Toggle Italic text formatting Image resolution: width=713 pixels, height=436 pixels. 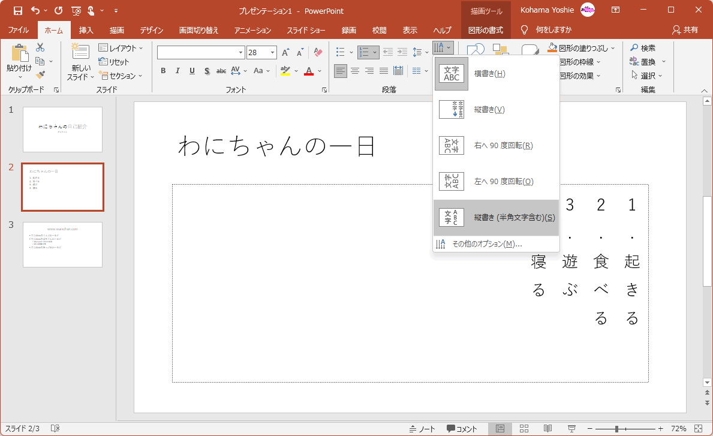(x=178, y=71)
